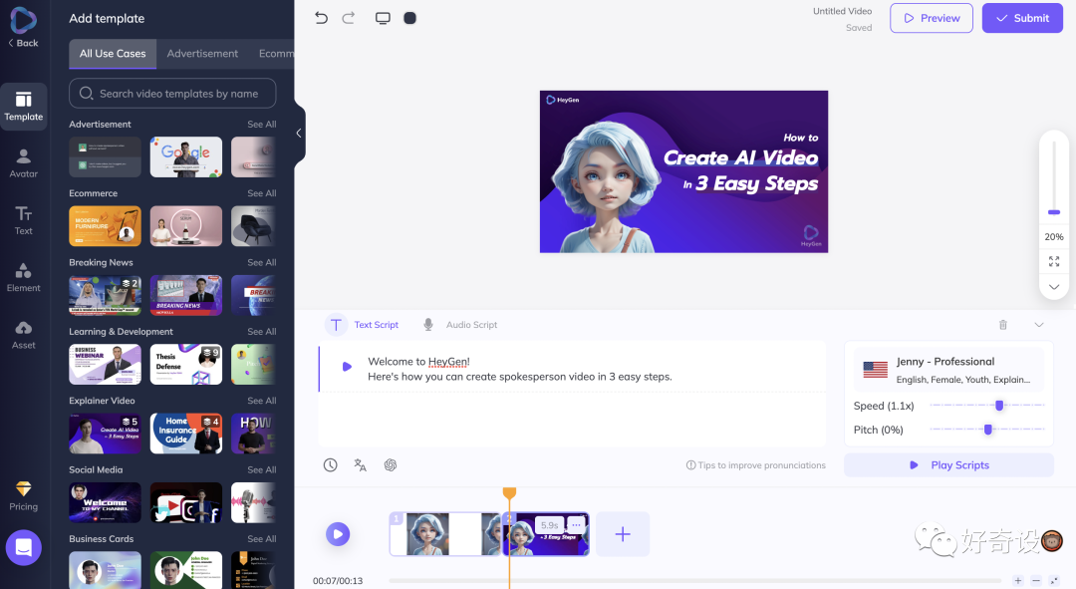Open Tips to improve pronunciations
The image size is (1076, 589).
click(x=755, y=465)
